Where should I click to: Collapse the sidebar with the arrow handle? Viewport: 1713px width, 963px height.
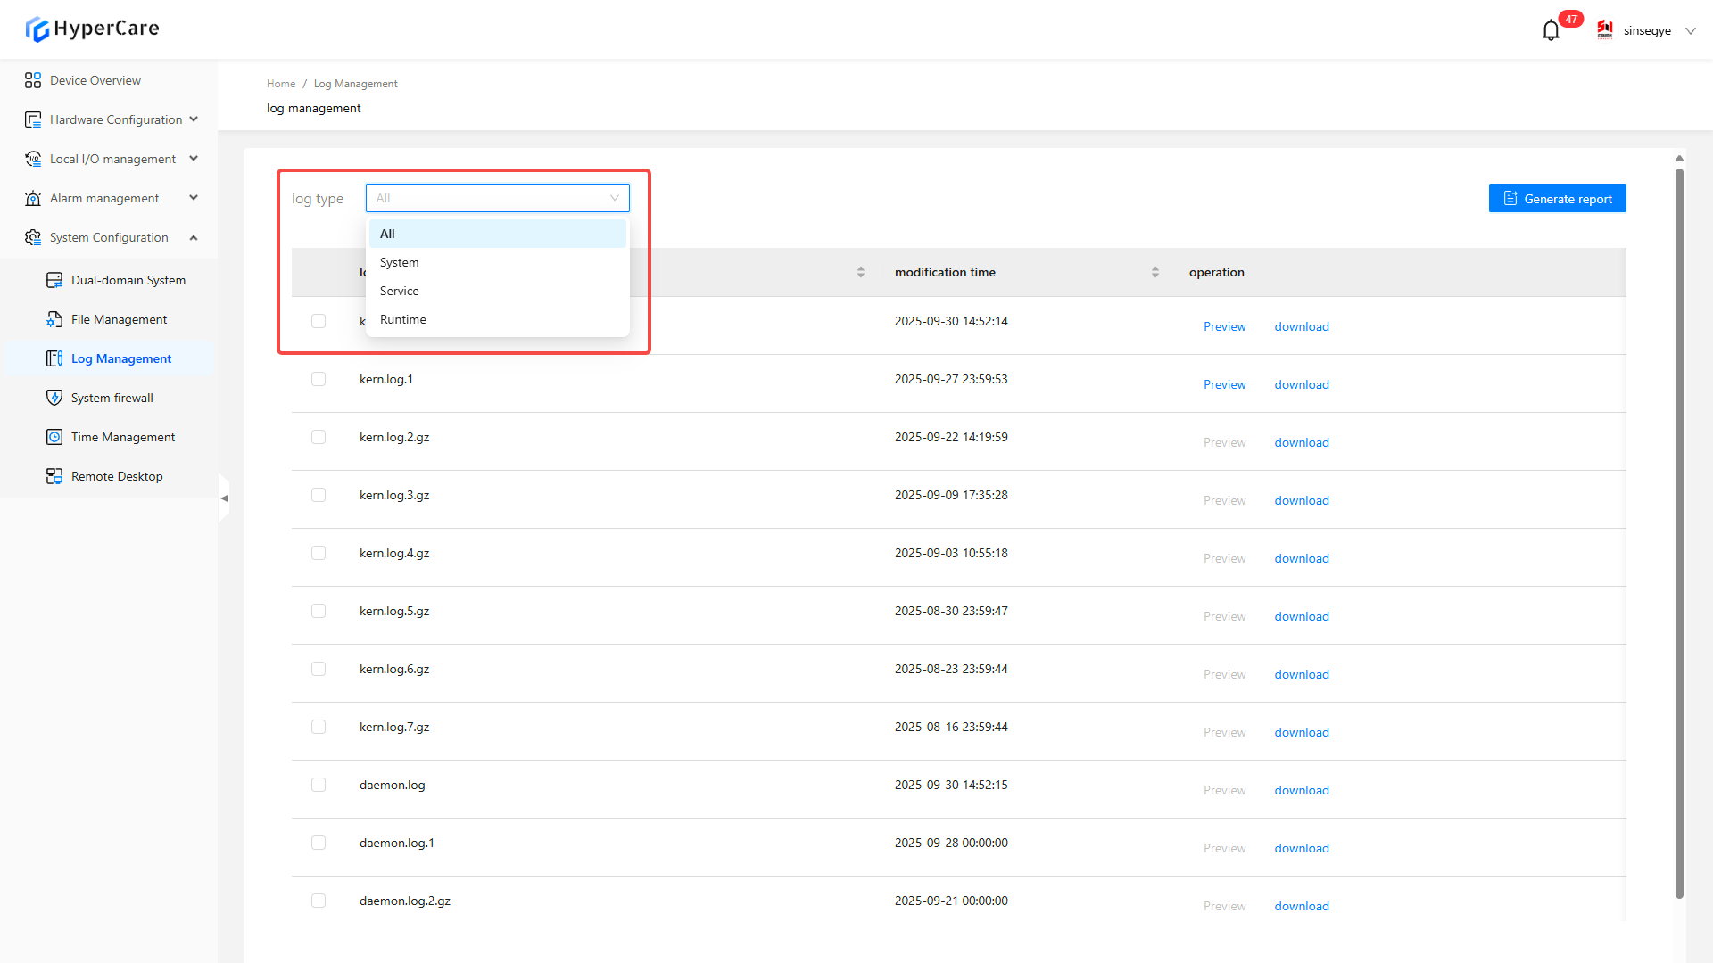tap(224, 498)
